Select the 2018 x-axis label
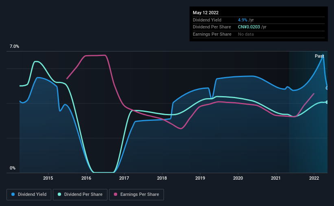The image size is (334, 206). coord(162,178)
